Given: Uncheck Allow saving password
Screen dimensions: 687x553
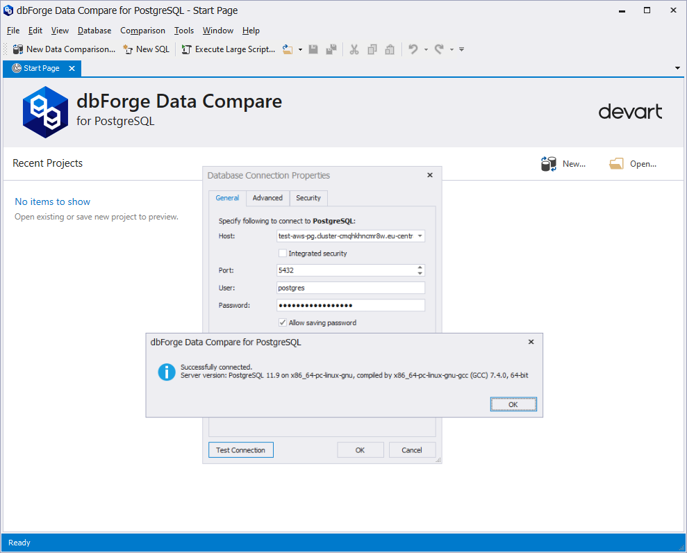Looking at the screenshot, I should (283, 322).
